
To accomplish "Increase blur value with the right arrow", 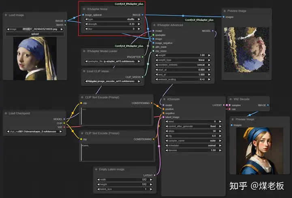I will (139, 29).
